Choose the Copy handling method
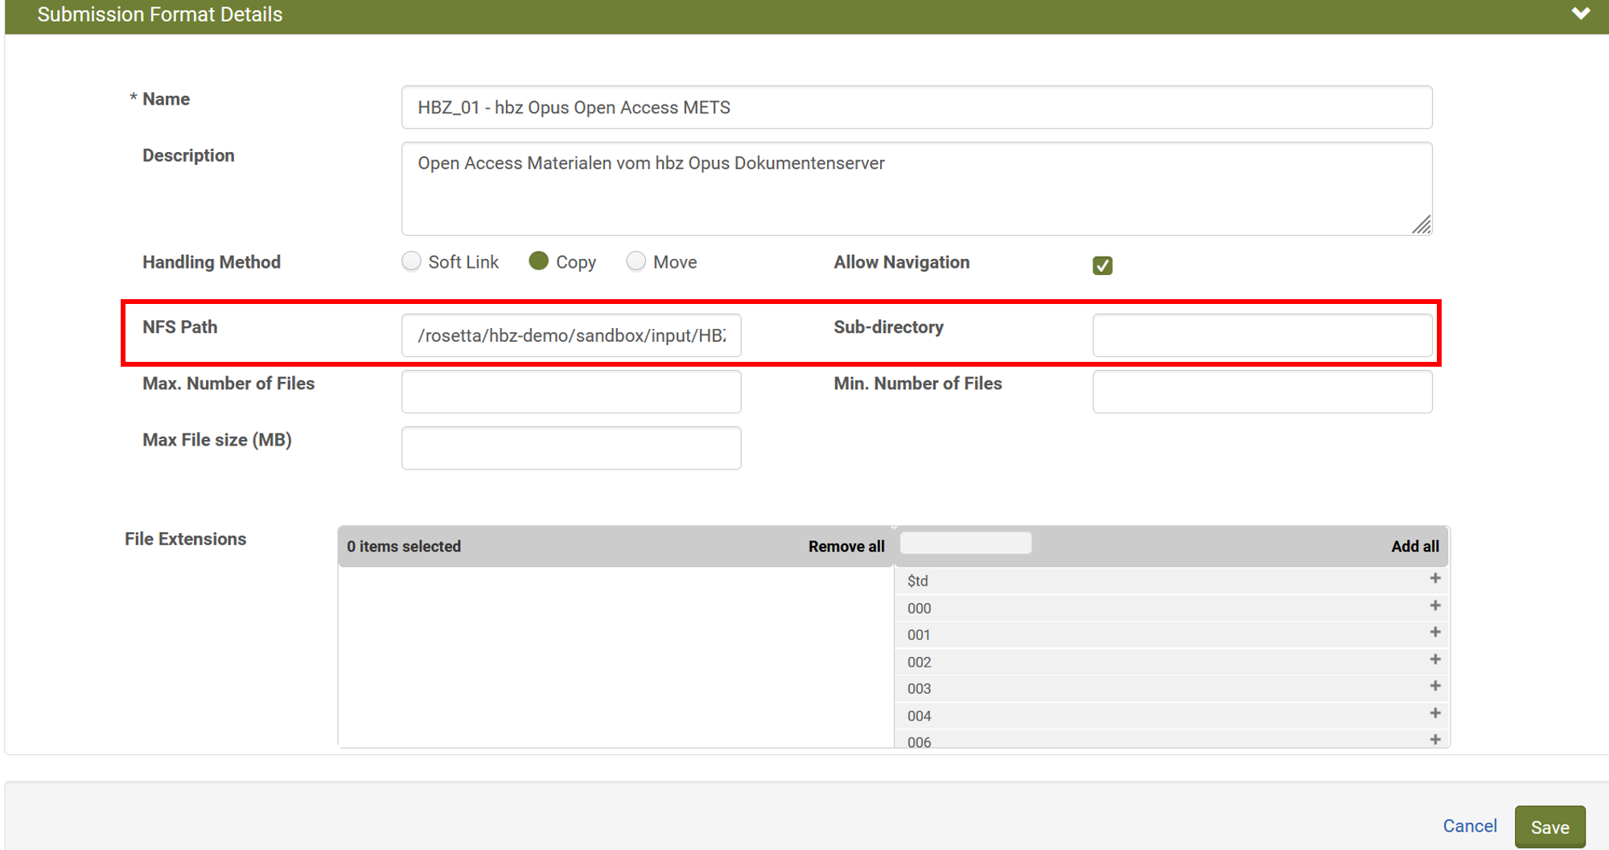The image size is (1609, 850). coord(538,261)
